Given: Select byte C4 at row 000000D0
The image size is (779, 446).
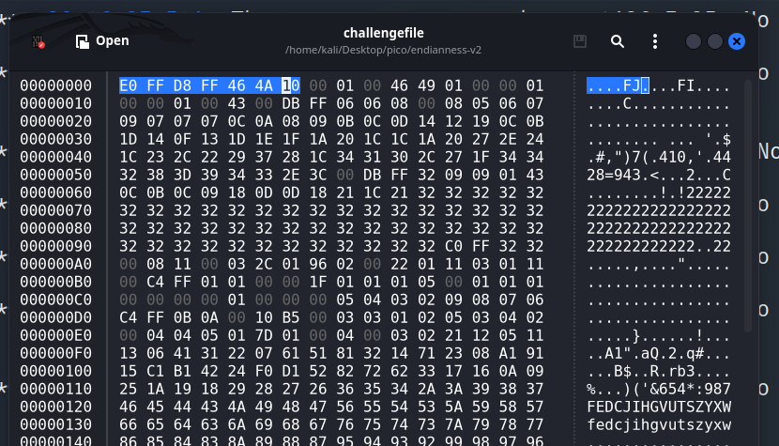Looking at the screenshot, I should tap(128, 317).
